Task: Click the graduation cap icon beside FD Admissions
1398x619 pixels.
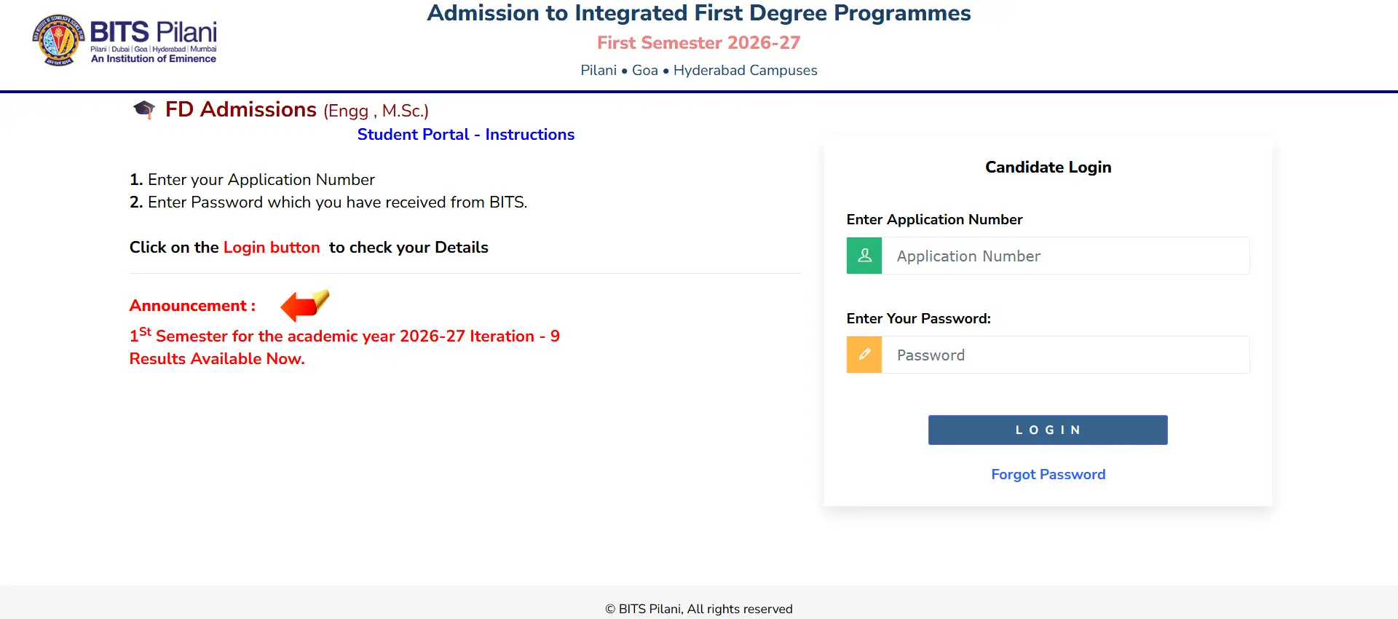Action: pyautogui.click(x=144, y=110)
